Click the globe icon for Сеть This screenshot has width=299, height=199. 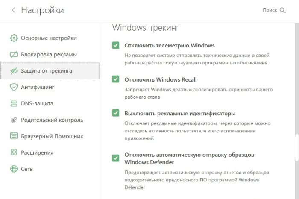[13, 169]
